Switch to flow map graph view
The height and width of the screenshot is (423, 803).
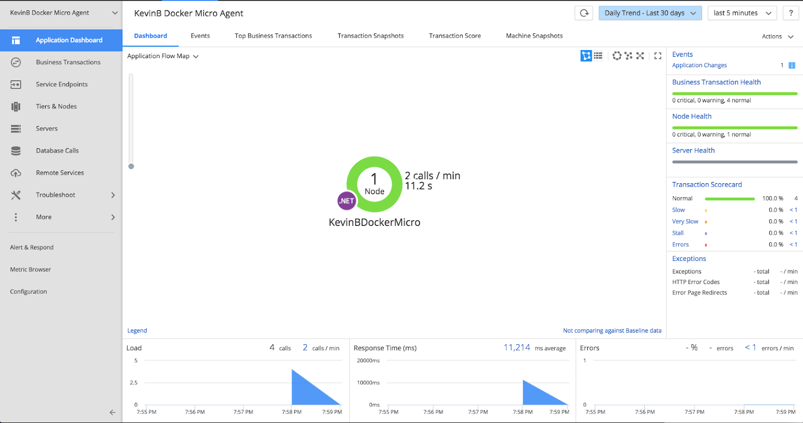[x=586, y=56]
